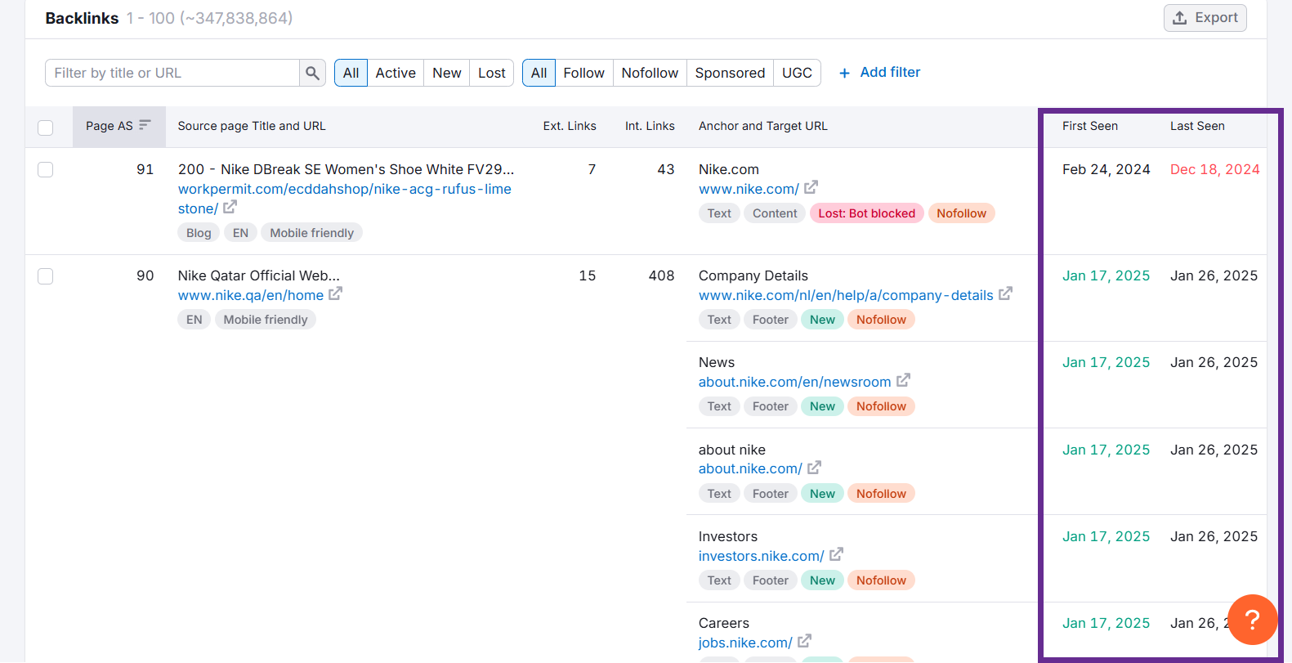Open the www.nike.qa/en/home link
The height and width of the screenshot is (663, 1292).
[251, 295]
